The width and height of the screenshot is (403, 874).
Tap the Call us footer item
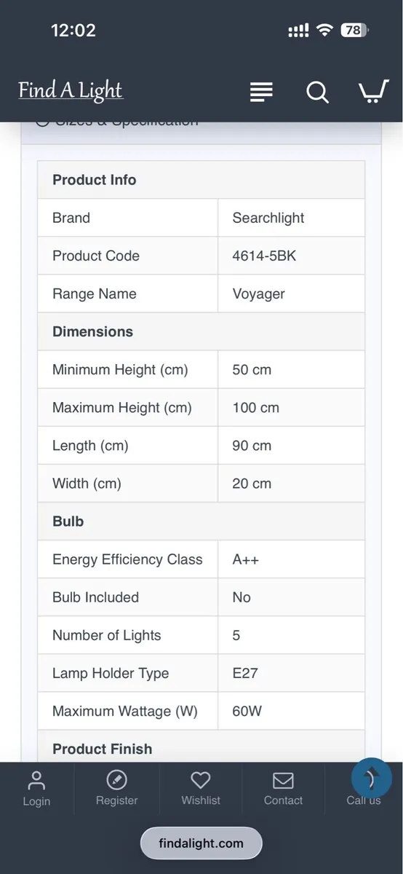pyautogui.click(x=363, y=800)
